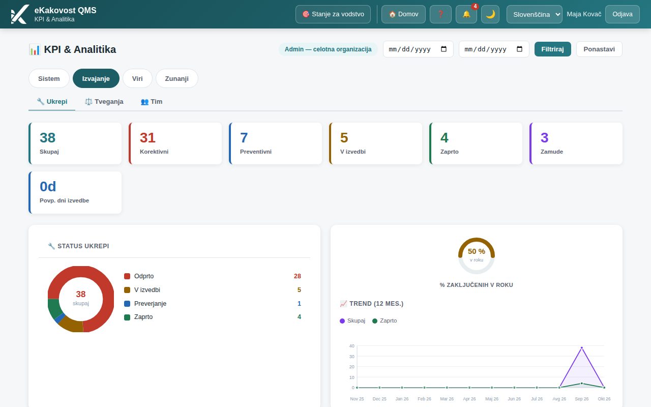Click the Korektivni card showing 31
Image resolution: width=651 pixels, height=407 pixels.
pyautogui.click(x=175, y=143)
